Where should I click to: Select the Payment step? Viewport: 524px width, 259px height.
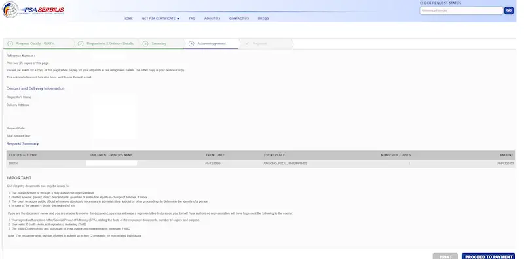(x=259, y=44)
